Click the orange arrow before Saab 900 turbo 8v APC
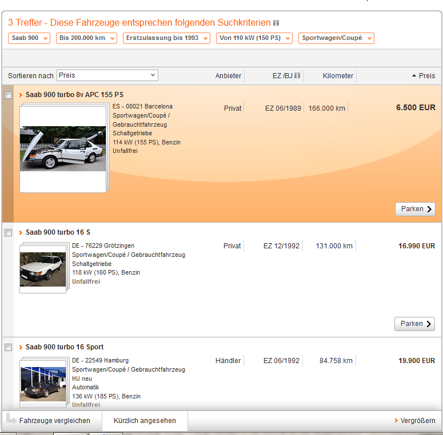Screen dimensions: 443x435 (21, 95)
